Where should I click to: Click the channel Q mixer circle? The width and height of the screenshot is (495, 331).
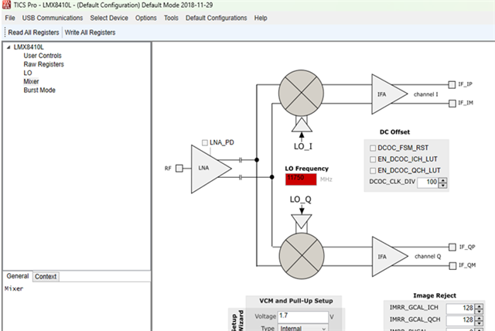pos(302,256)
